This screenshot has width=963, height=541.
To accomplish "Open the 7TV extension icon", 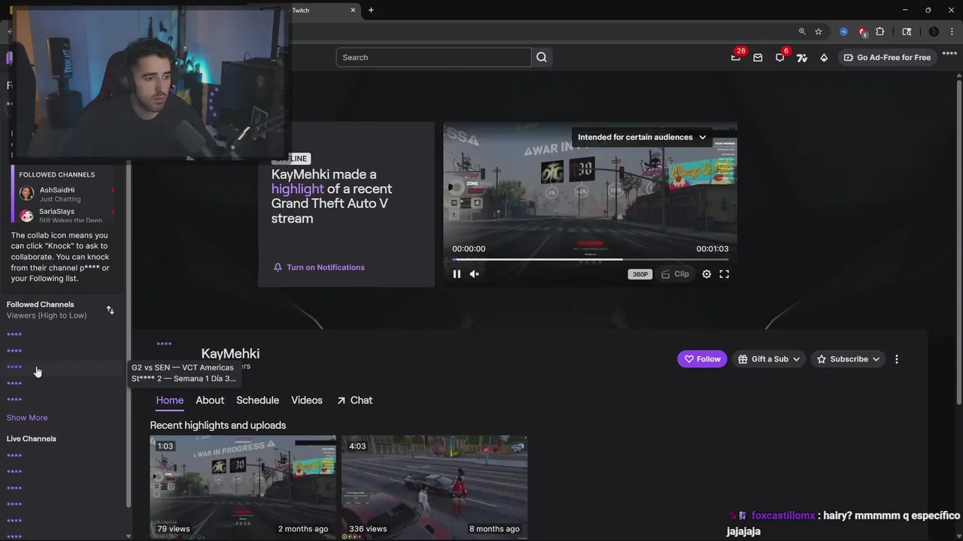I will tap(802, 58).
